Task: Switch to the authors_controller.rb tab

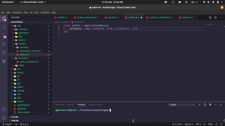Action: [x=160, y=17]
